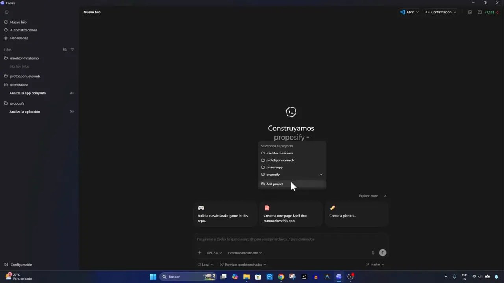Viewport: 504px width, 283px height.
Task: Click the Explore more link
Action: pyautogui.click(x=368, y=195)
